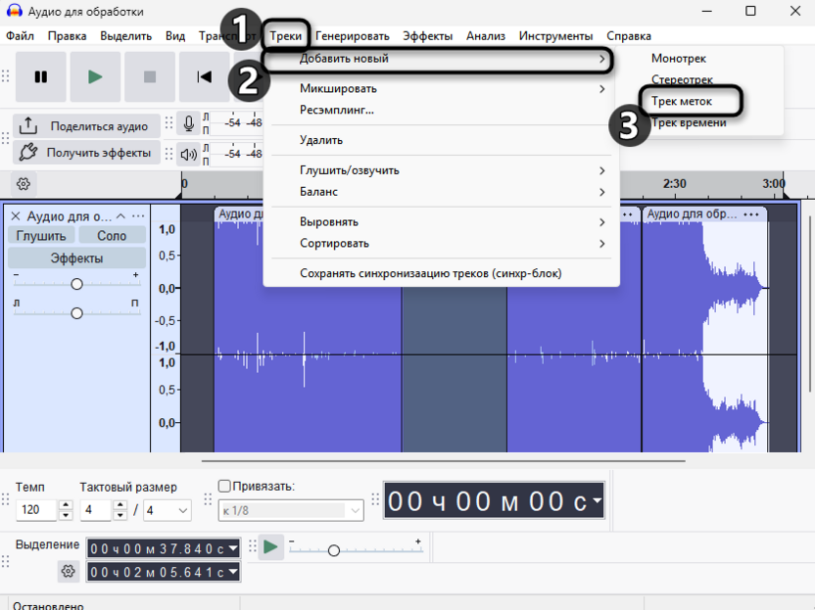Pause playback with the pause icon
The height and width of the screenshot is (610, 815).
click(x=40, y=76)
